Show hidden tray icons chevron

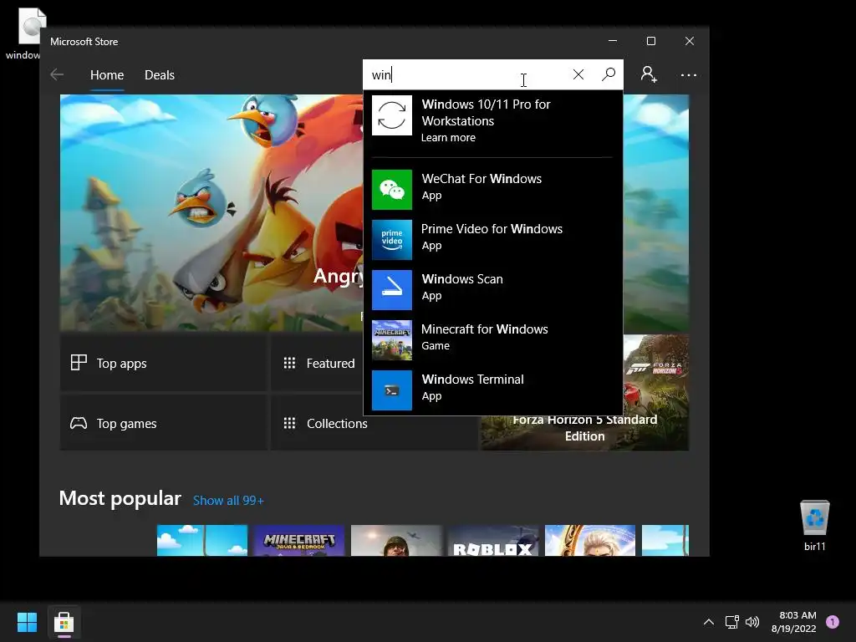coord(709,622)
